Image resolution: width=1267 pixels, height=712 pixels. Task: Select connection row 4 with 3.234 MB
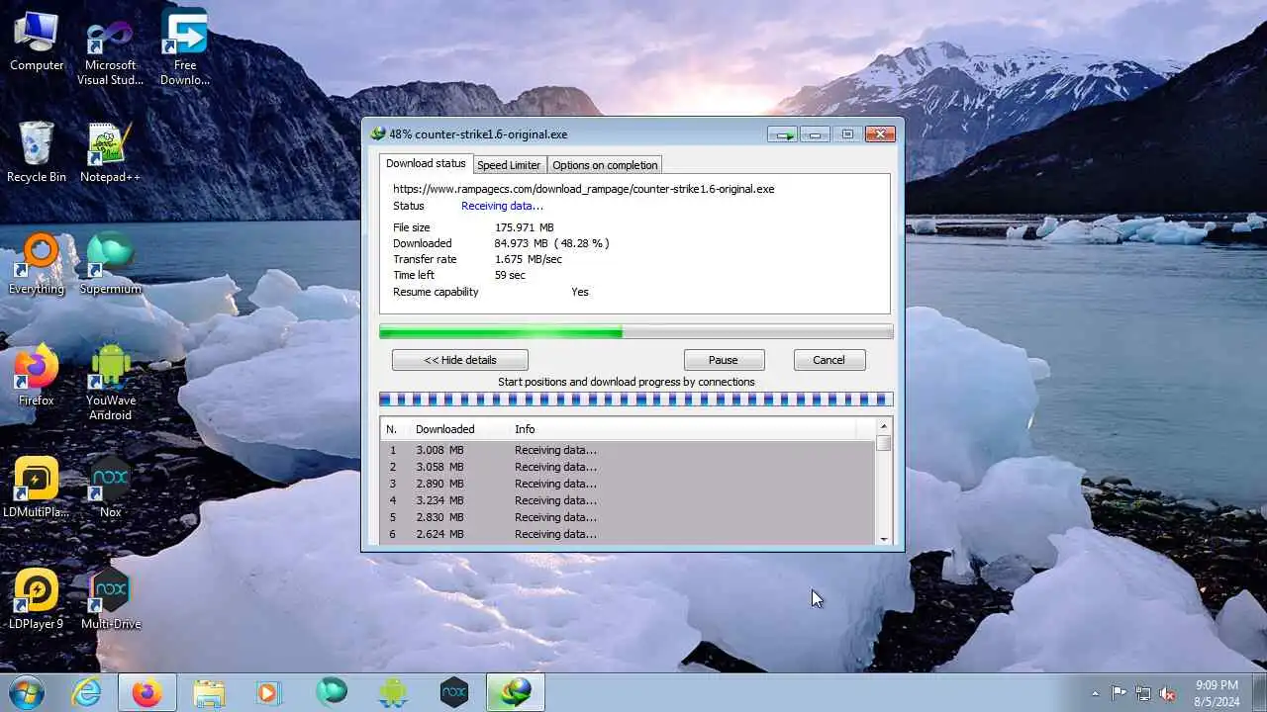[629, 500]
